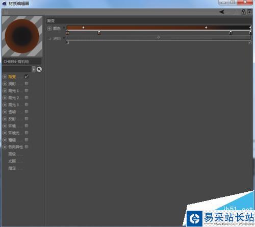Enable the 透明 channel checkbox
255x227 pixels.
click(x=27, y=112)
